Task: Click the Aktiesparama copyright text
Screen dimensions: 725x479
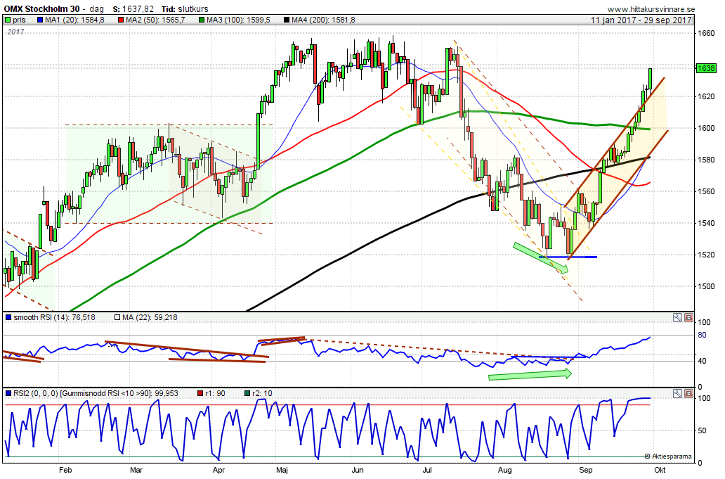Action: (x=668, y=456)
